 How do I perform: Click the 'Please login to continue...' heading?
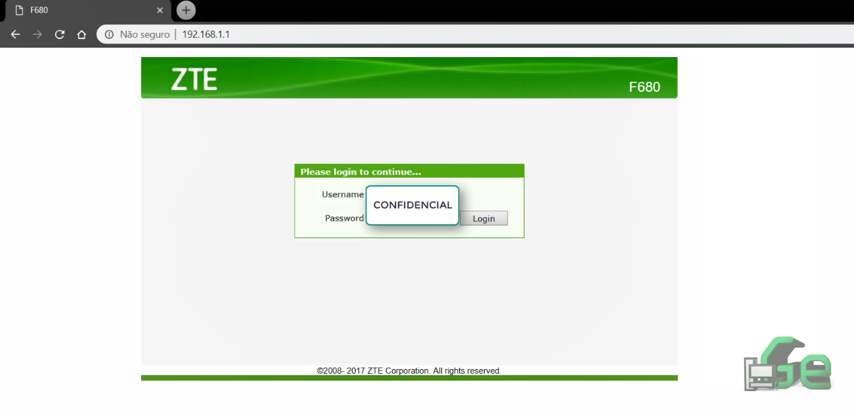click(360, 172)
